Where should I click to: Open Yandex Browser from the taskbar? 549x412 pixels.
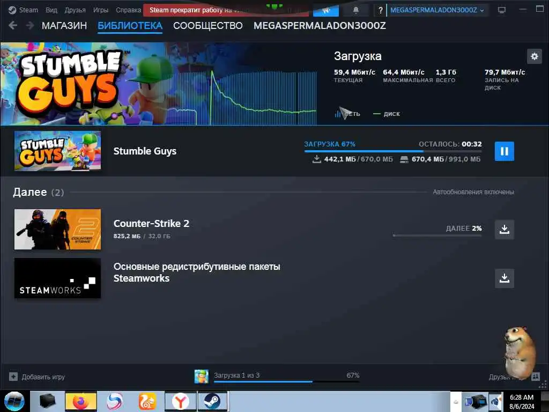(180, 401)
